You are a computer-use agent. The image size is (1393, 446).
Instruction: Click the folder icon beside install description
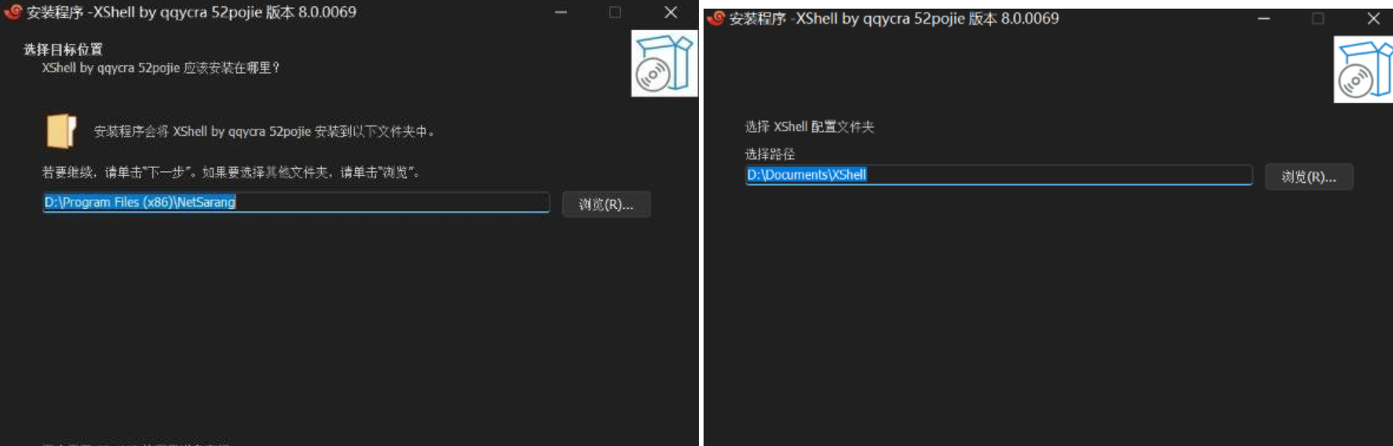click(61, 131)
